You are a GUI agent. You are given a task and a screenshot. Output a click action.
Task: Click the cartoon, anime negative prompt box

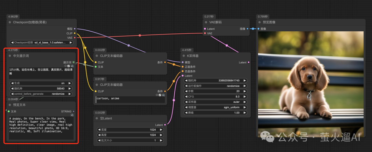[130, 100]
